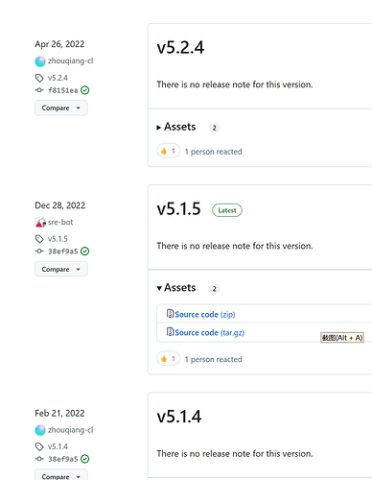
Task: Download Source code (tar.gz) for v5.1.5
Action: (210, 333)
